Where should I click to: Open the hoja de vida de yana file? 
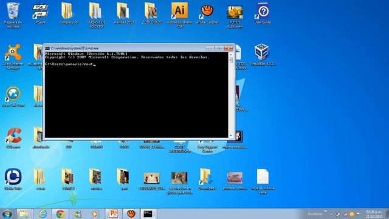click(263, 181)
